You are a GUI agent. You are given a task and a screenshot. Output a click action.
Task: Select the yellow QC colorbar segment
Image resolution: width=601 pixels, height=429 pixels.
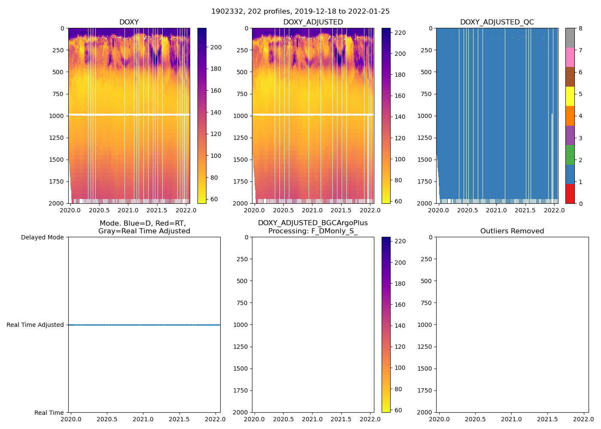click(570, 96)
